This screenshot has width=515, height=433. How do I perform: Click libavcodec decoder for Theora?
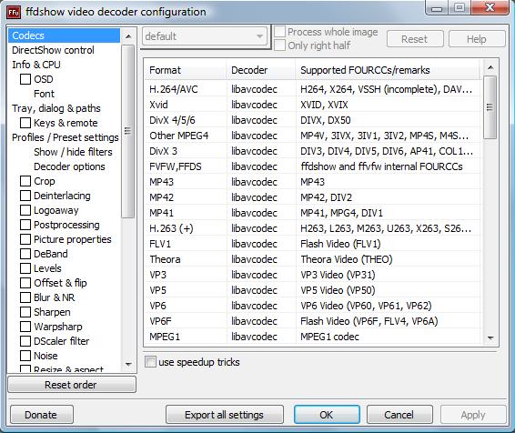(x=254, y=259)
